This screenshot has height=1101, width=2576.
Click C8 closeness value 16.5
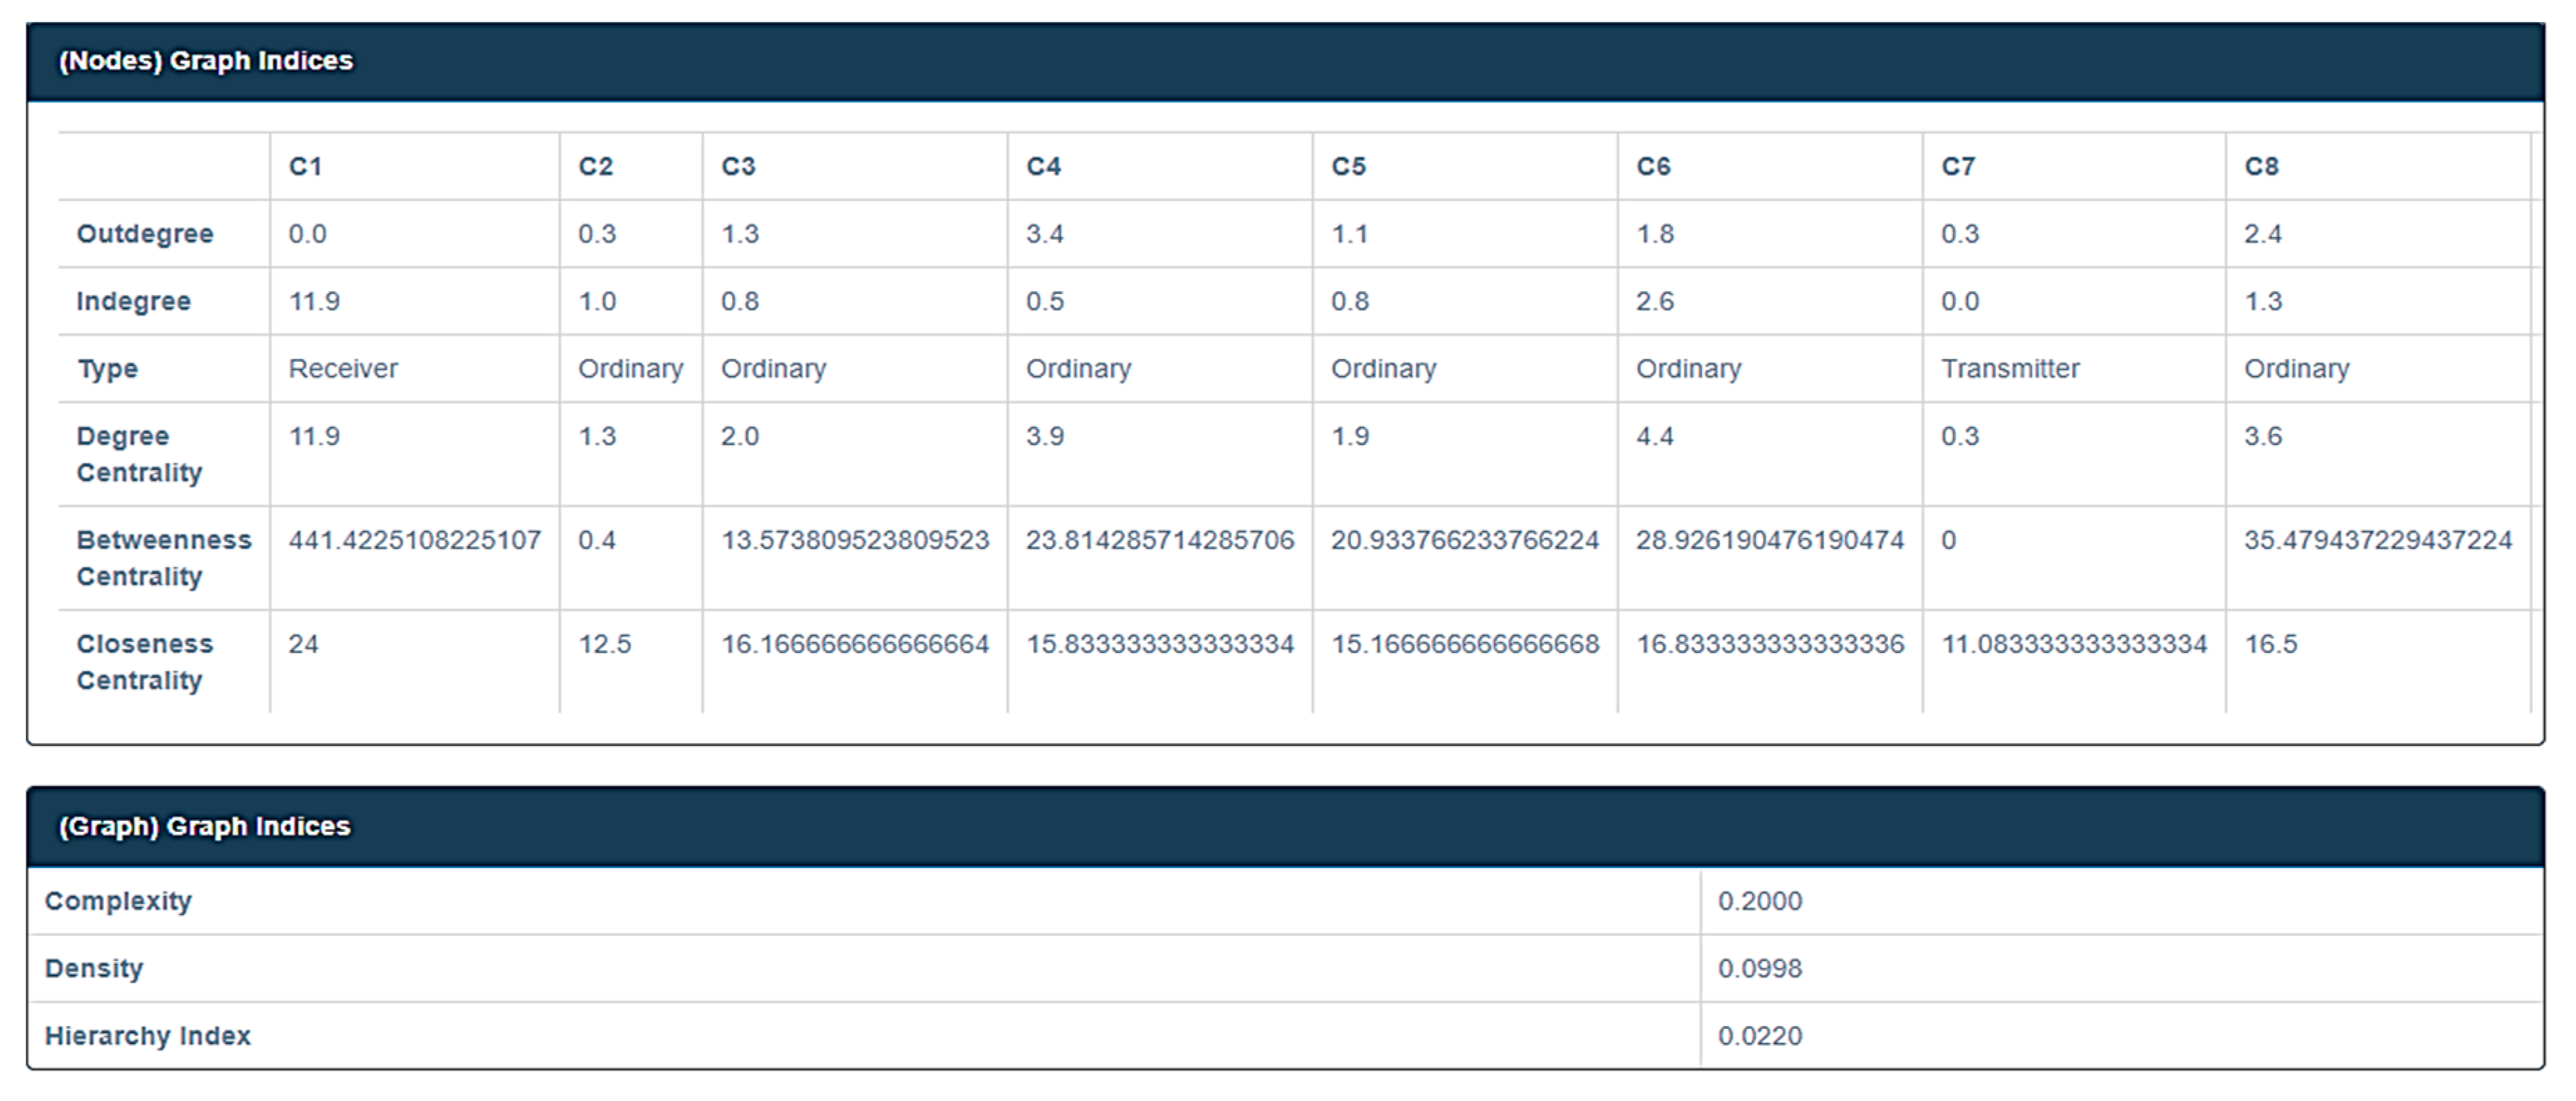[2270, 644]
